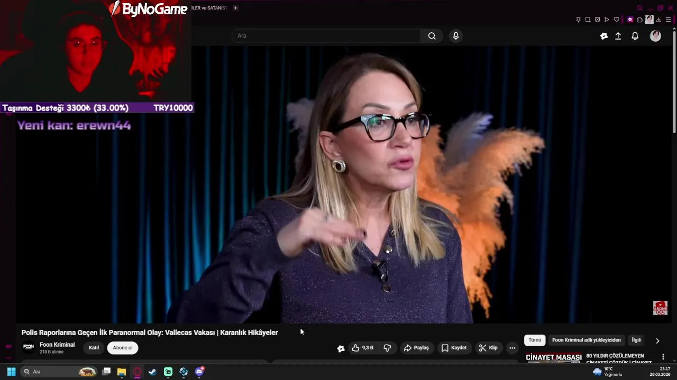
Task: Click the browser player triangle icon
Action: point(607,20)
